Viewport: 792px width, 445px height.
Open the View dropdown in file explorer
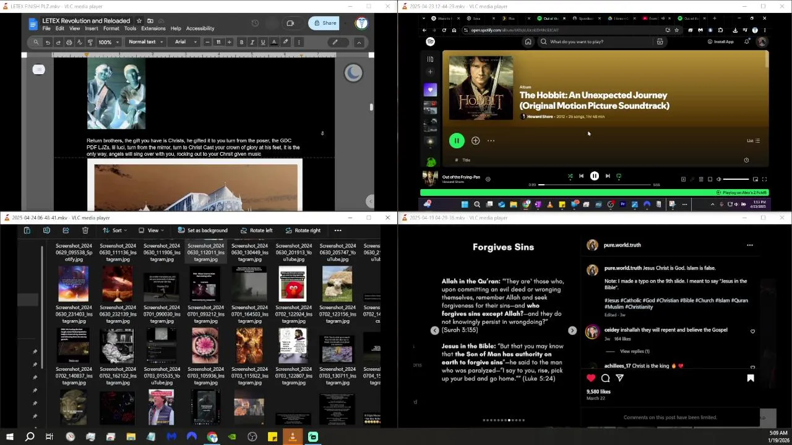point(150,231)
